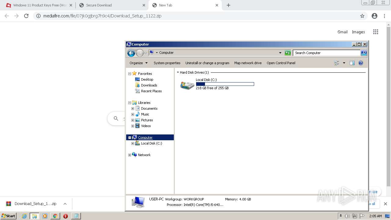Click the Start button

(9, 216)
